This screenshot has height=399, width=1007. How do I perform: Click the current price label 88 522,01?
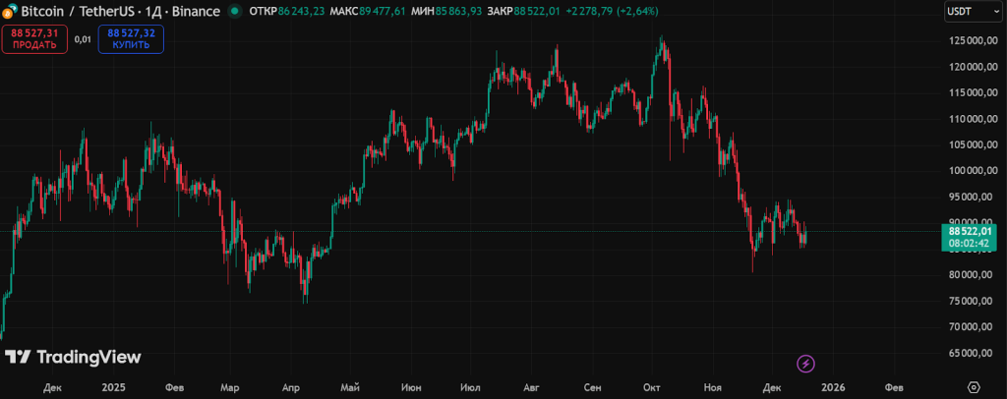pyautogui.click(x=971, y=231)
